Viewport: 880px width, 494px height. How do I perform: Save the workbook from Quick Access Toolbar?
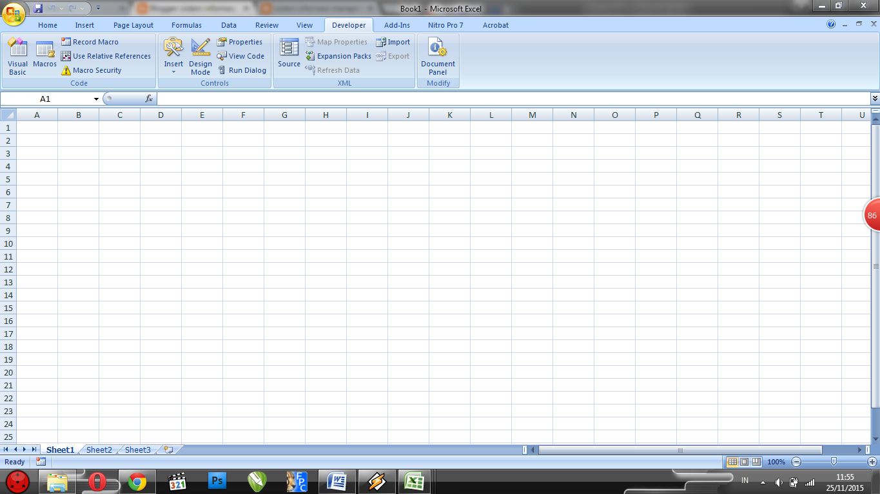click(38, 8)
